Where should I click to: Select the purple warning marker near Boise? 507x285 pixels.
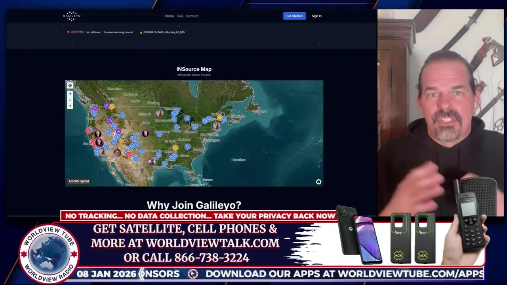[110, 120]
